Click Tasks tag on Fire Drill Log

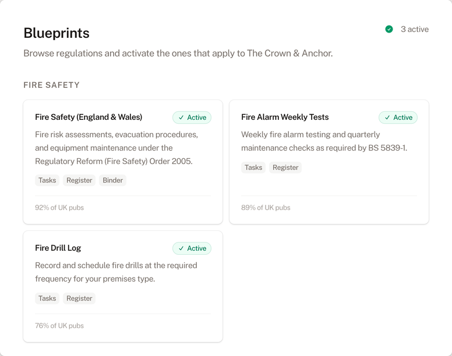[47, 298]
